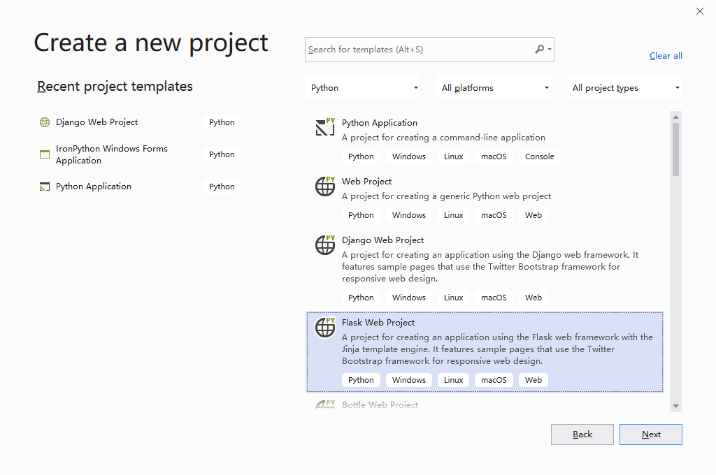The width and height of the screenshot is (716, 475).
Task: Click the Windows tag under Flask Web Project
Action: tap(408, 380)
